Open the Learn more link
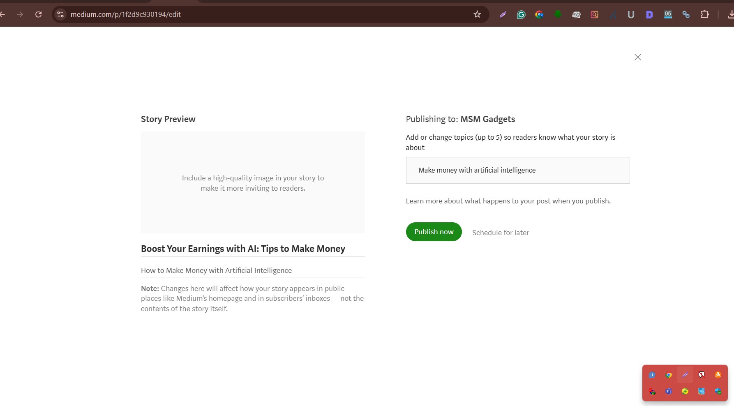 click(424, 201)
